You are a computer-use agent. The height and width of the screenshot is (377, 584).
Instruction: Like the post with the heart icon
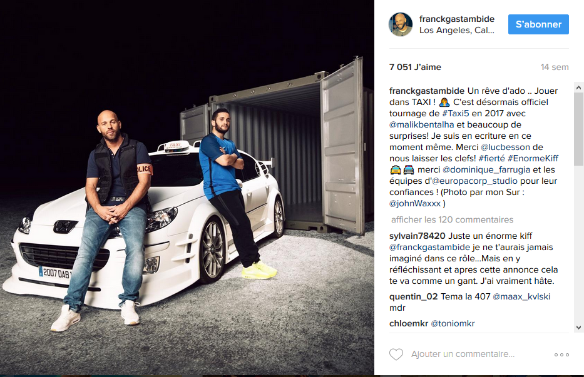click(396, 354)
